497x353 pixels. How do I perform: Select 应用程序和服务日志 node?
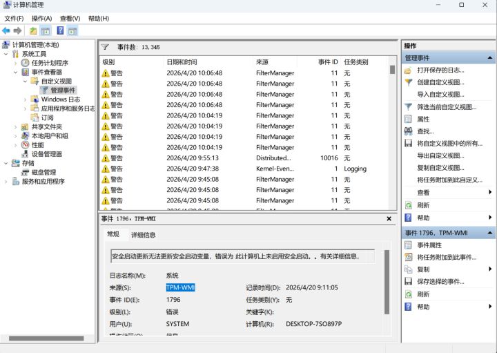[68, 108]
